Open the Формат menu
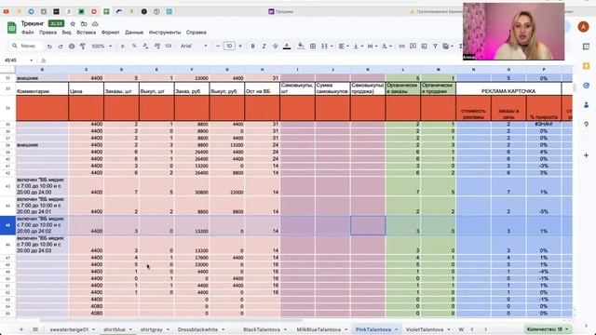Screen dimensions: 596x335 pyautogui.click(x=110, y=33)
